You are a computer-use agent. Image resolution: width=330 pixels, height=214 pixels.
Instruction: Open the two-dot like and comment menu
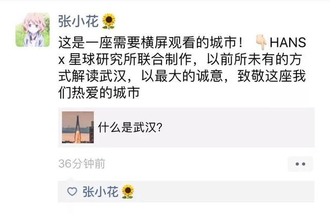300,164
